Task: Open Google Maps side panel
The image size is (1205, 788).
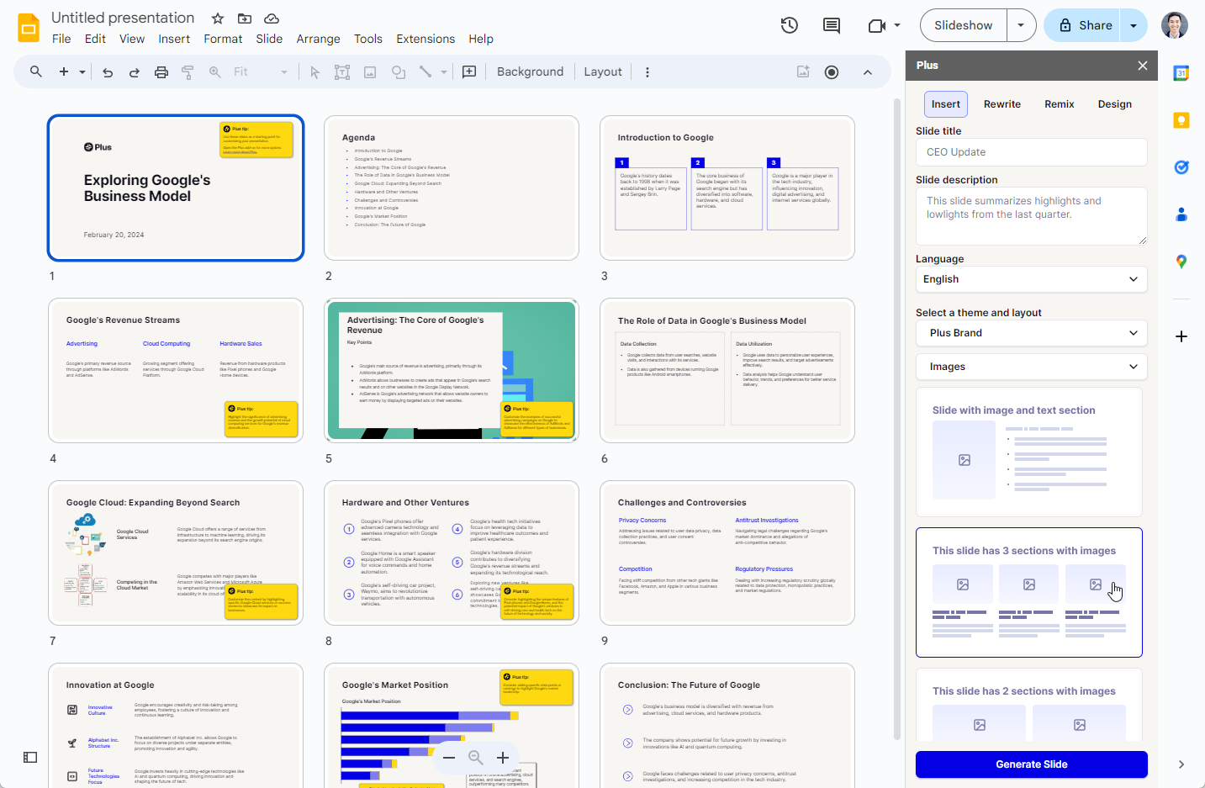Action: [x=1181, y=262]
